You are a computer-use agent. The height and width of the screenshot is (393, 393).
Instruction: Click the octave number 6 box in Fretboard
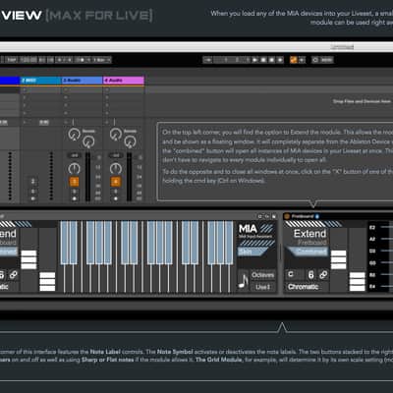311,274
